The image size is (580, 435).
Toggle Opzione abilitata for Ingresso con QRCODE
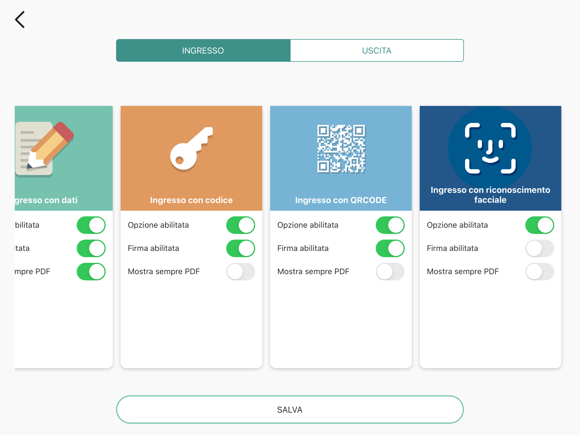pos(390,225)
